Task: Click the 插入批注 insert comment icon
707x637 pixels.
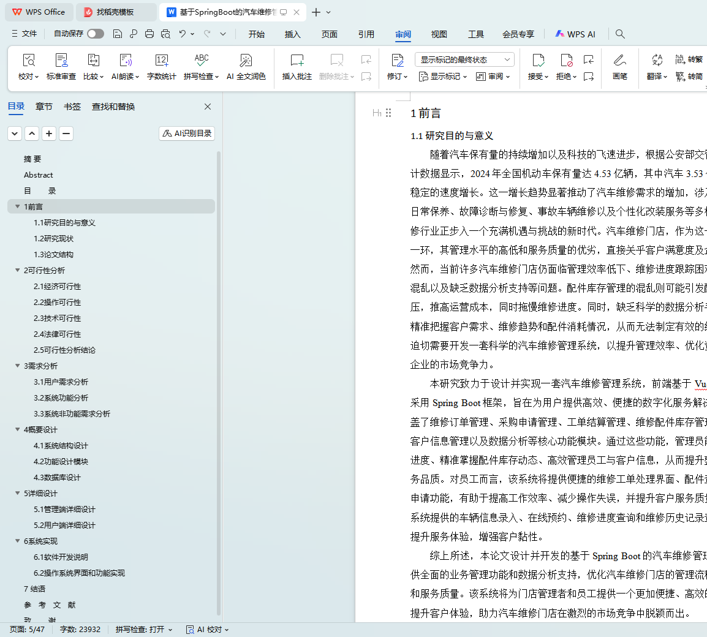Action: tap(297, 61)
